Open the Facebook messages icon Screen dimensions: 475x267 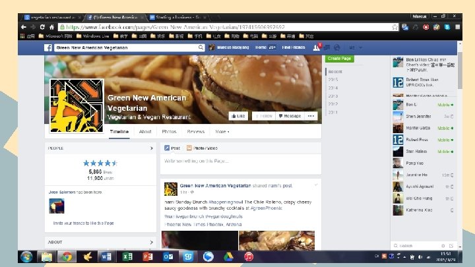click(x=327, y=47)
